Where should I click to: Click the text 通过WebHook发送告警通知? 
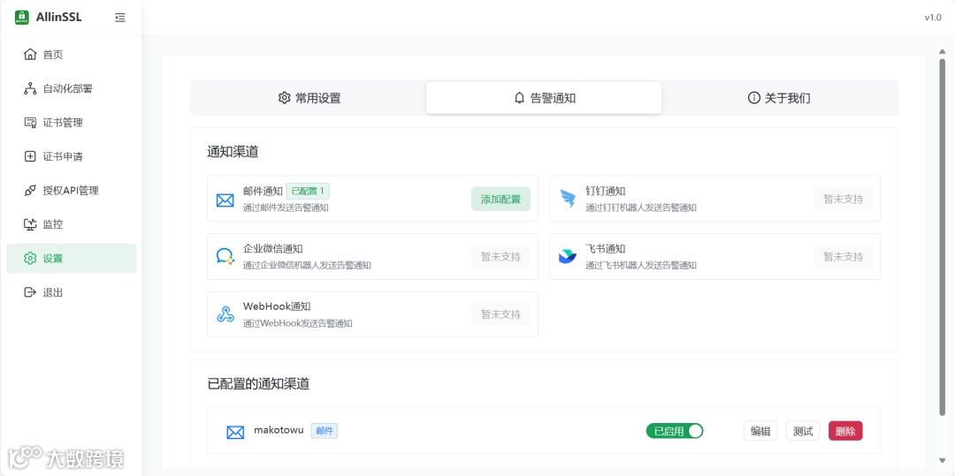(297, 323)
